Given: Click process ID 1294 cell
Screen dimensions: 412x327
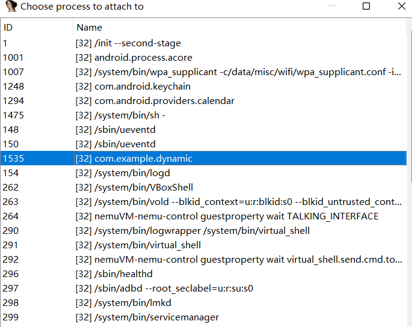Looking at the screenshot, I should point(13,101).
